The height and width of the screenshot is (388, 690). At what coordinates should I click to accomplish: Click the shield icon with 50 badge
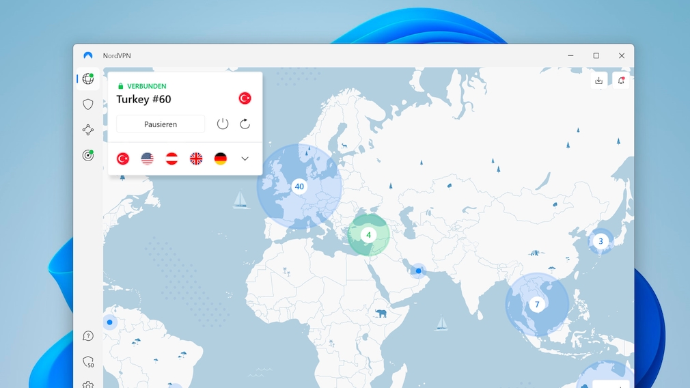pos(87,362)
